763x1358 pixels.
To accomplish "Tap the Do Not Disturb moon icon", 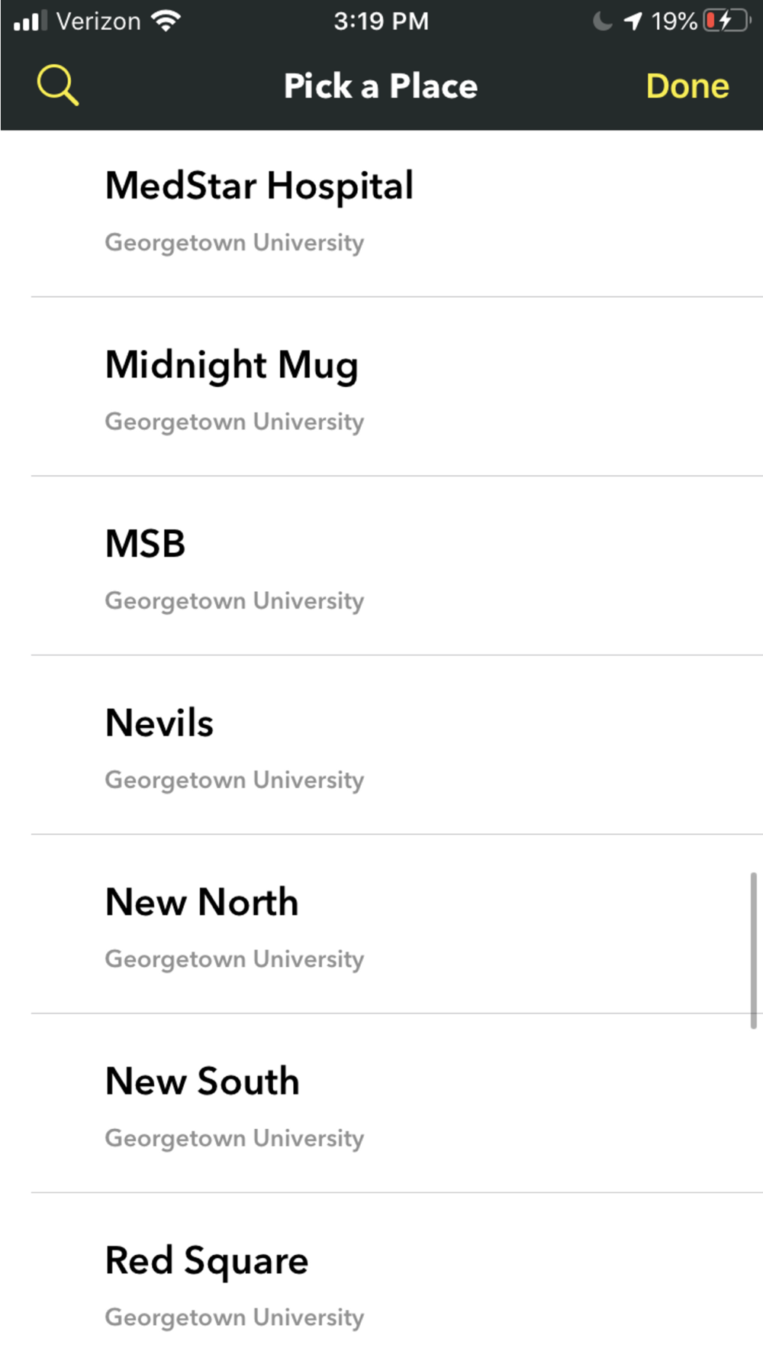I will 603,21.
